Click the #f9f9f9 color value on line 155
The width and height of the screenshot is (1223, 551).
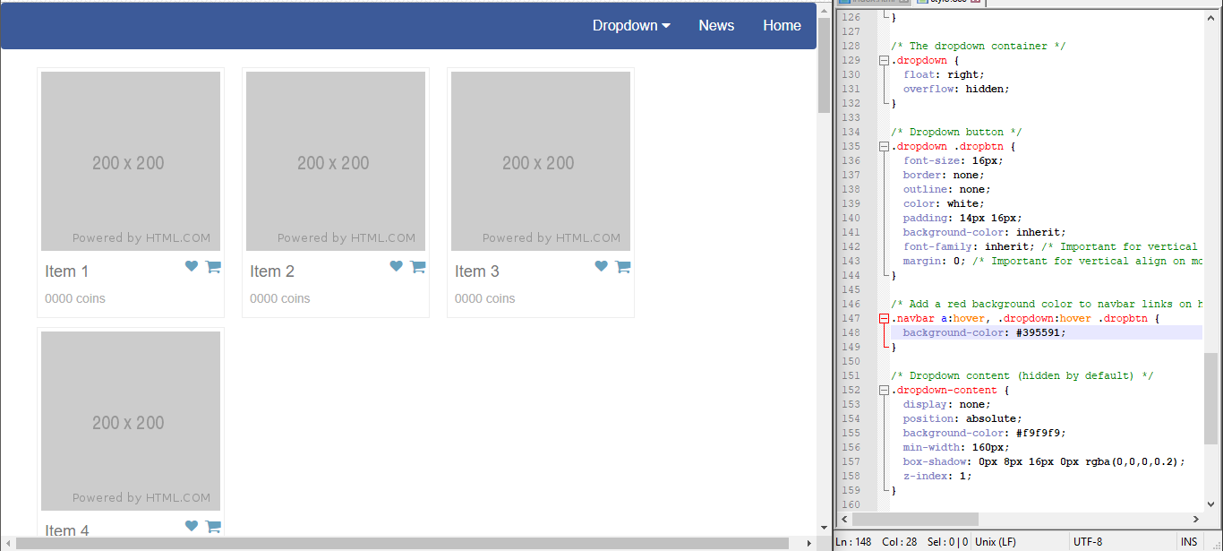[x=1038, y=433]
